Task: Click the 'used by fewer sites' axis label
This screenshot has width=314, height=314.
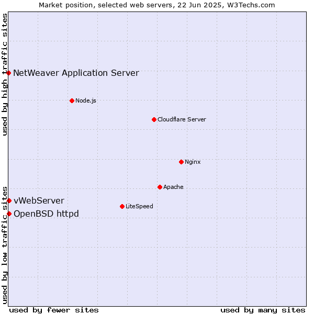Action: [x=54, y=310]
